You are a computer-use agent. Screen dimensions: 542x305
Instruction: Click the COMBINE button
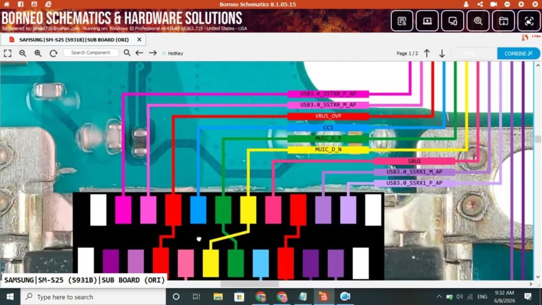click(518, 53)
